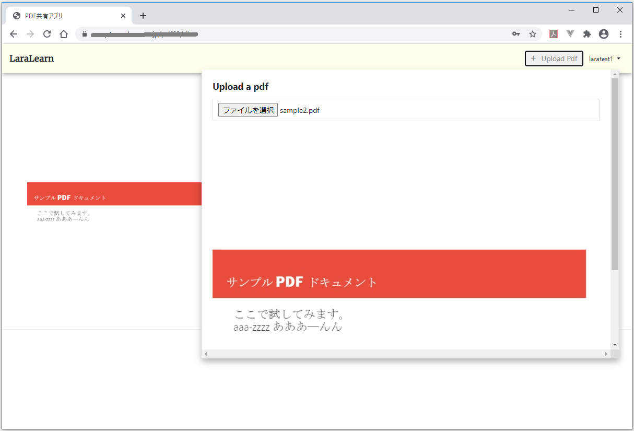Go to the browser home page
The height and width of the screenshot is (431, 634).
pos(64,34)
